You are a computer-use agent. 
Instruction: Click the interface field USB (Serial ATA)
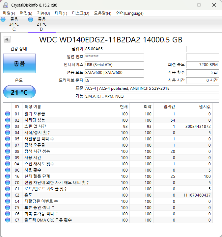(114, 65)
